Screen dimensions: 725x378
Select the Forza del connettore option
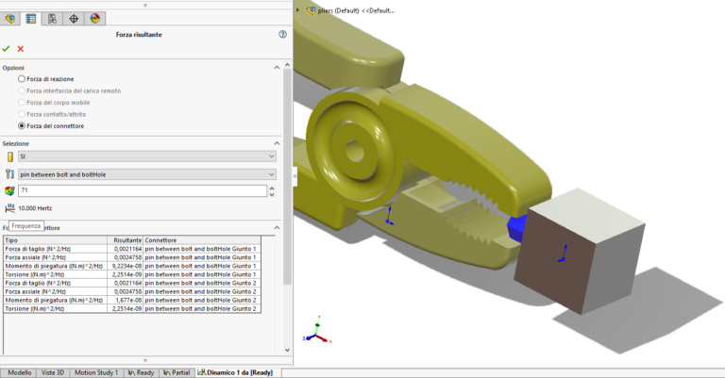[23, 124]
